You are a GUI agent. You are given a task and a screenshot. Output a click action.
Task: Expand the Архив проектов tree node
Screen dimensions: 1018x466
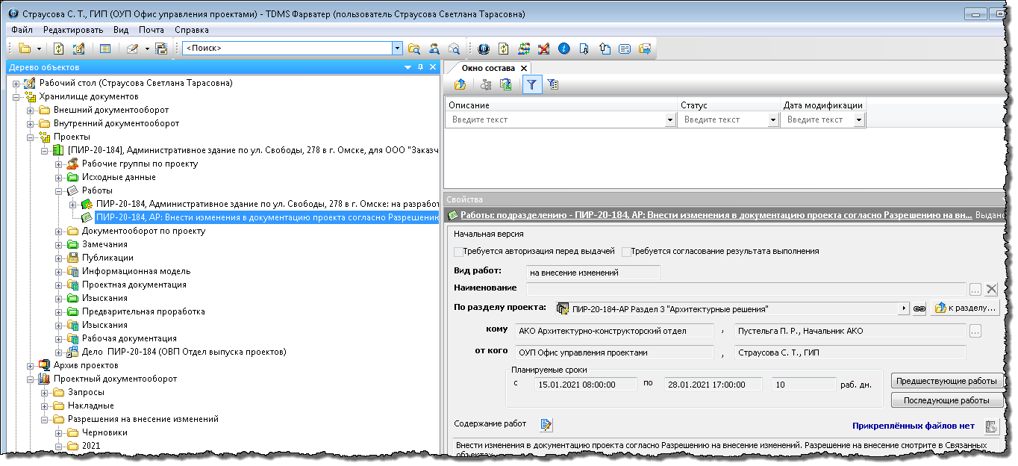coord(31,366)
